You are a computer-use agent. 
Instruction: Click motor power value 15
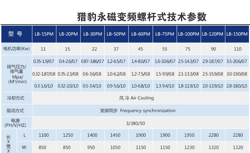coord(67,49)
